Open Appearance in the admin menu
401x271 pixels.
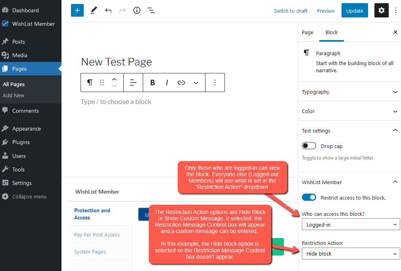click(31, 129)
